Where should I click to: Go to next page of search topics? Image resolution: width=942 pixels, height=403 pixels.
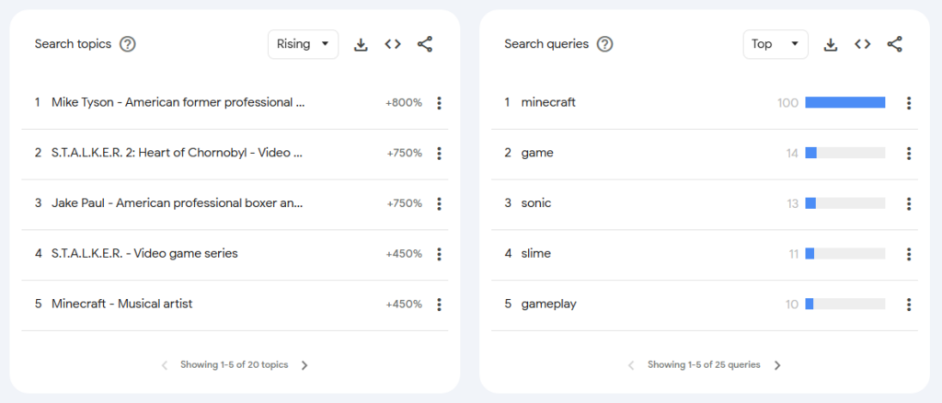[x=304, y=365]
